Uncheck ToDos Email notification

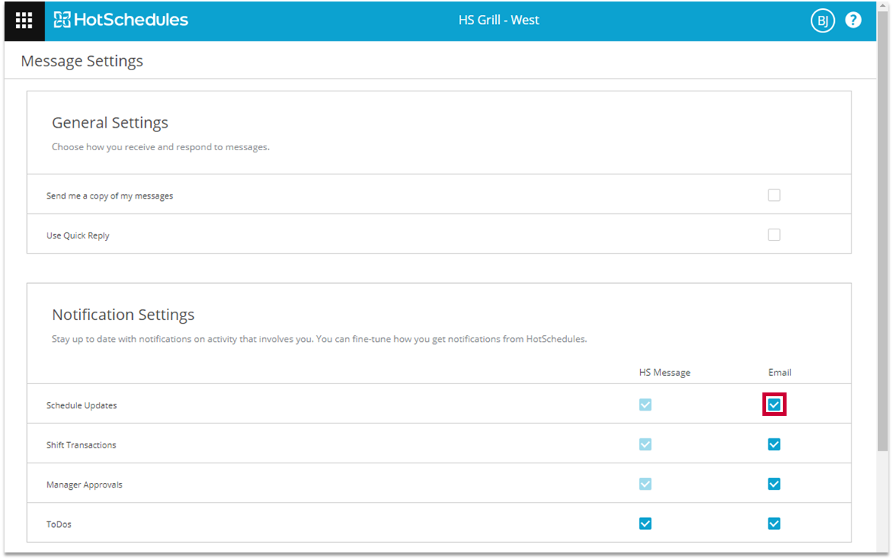coord(774,524)
